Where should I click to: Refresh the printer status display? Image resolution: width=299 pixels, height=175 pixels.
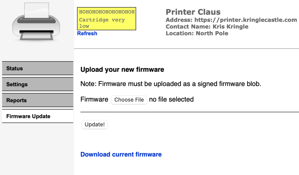pos(87,33)
